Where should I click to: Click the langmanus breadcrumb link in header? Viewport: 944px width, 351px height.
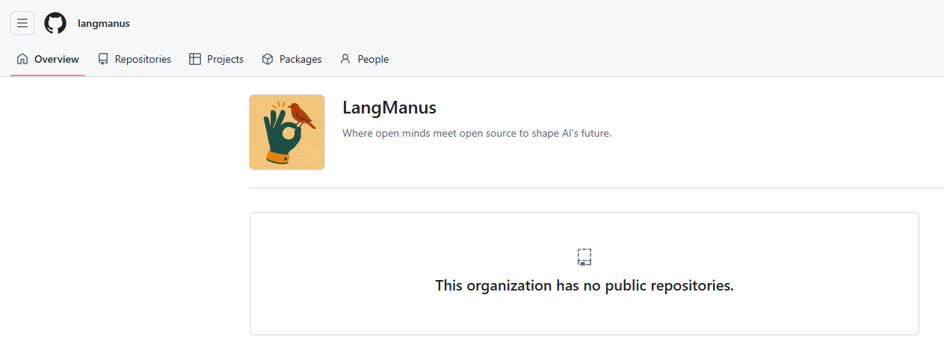(104, 23)
